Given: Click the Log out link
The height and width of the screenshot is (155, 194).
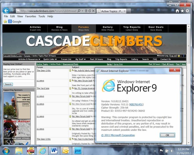Looking at the screenshot, I should [173, 56].
